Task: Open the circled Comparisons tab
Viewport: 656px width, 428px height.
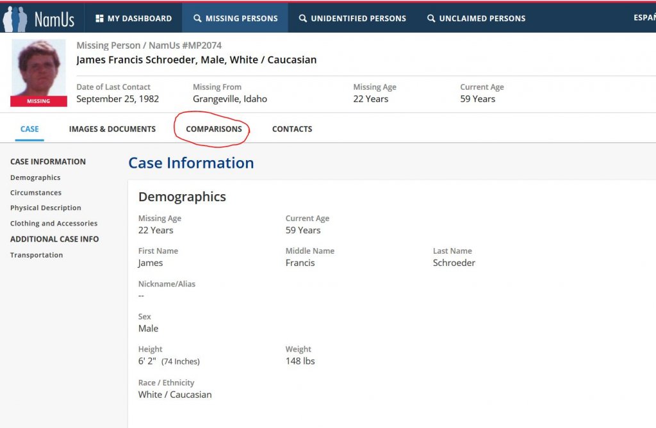Action: [x=214, y=129]
